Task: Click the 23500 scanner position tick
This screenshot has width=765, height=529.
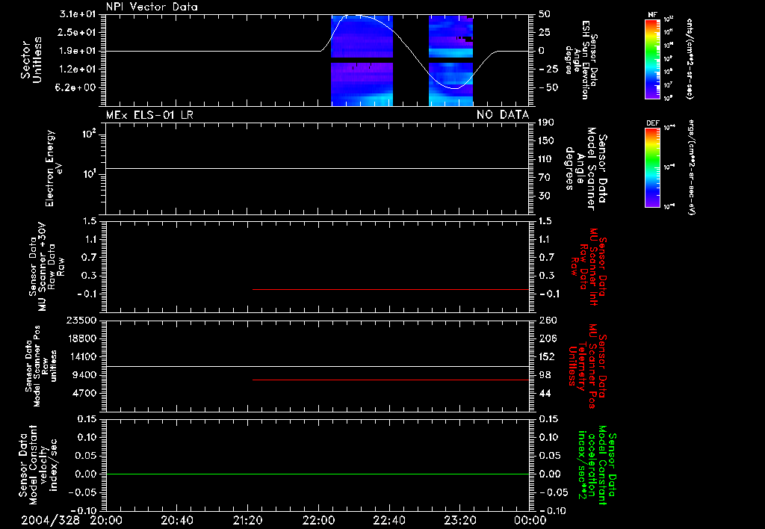Action: [81, 320]
